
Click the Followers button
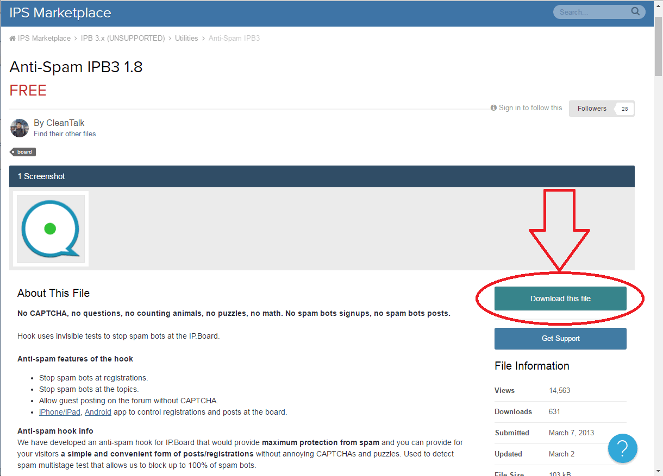(592, 109)
